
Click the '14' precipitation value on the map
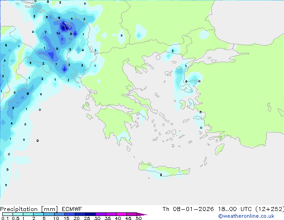click(x=58, y=33)
